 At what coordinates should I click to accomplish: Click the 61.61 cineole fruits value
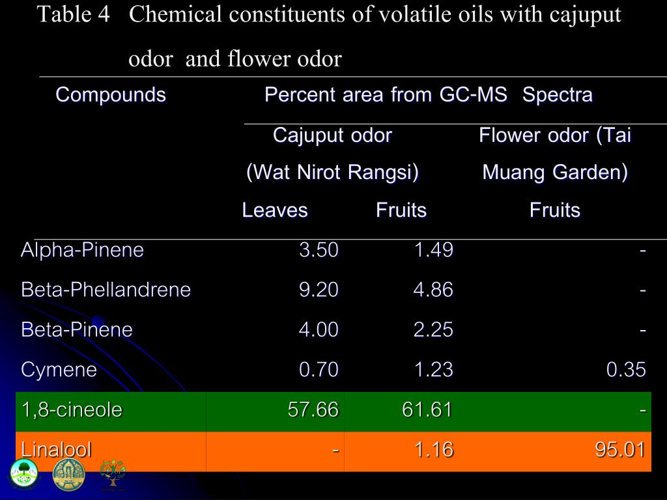click(x=427, y=410)
